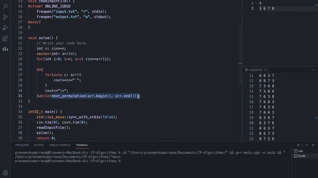The height and width of the screenshot is (178, 318).
Task: Click line number 31 in the gutter
Action: click(x=20, y=96)
